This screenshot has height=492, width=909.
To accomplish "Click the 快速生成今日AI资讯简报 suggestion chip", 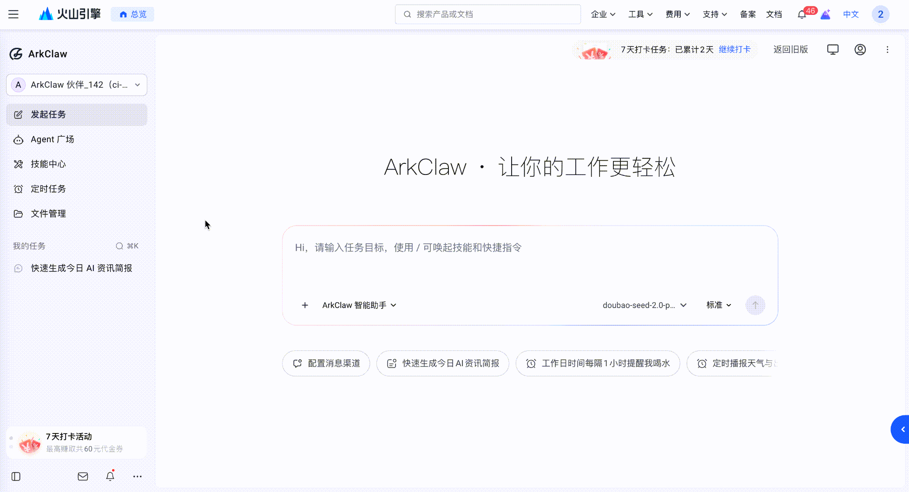I will tap(443, 363).
